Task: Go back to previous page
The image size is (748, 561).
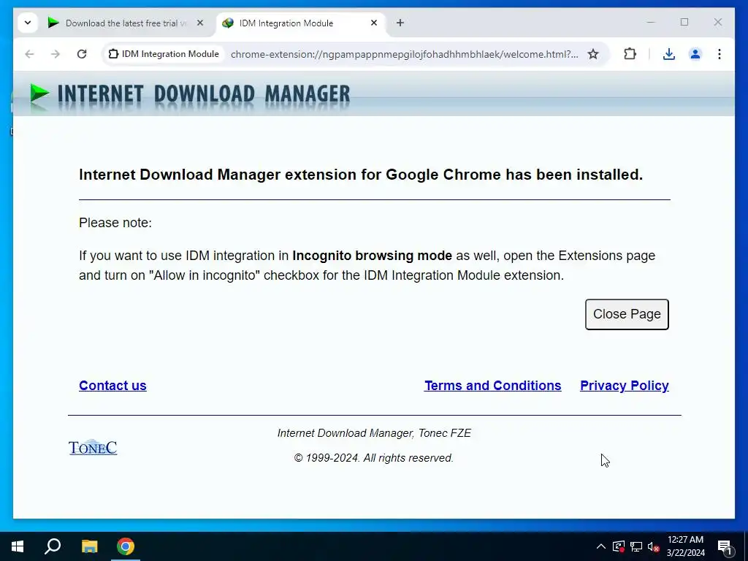Action: click(x=29, y=54)
